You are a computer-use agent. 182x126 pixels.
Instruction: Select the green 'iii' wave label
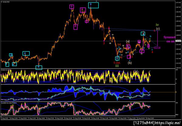click(x=117, y=66)
